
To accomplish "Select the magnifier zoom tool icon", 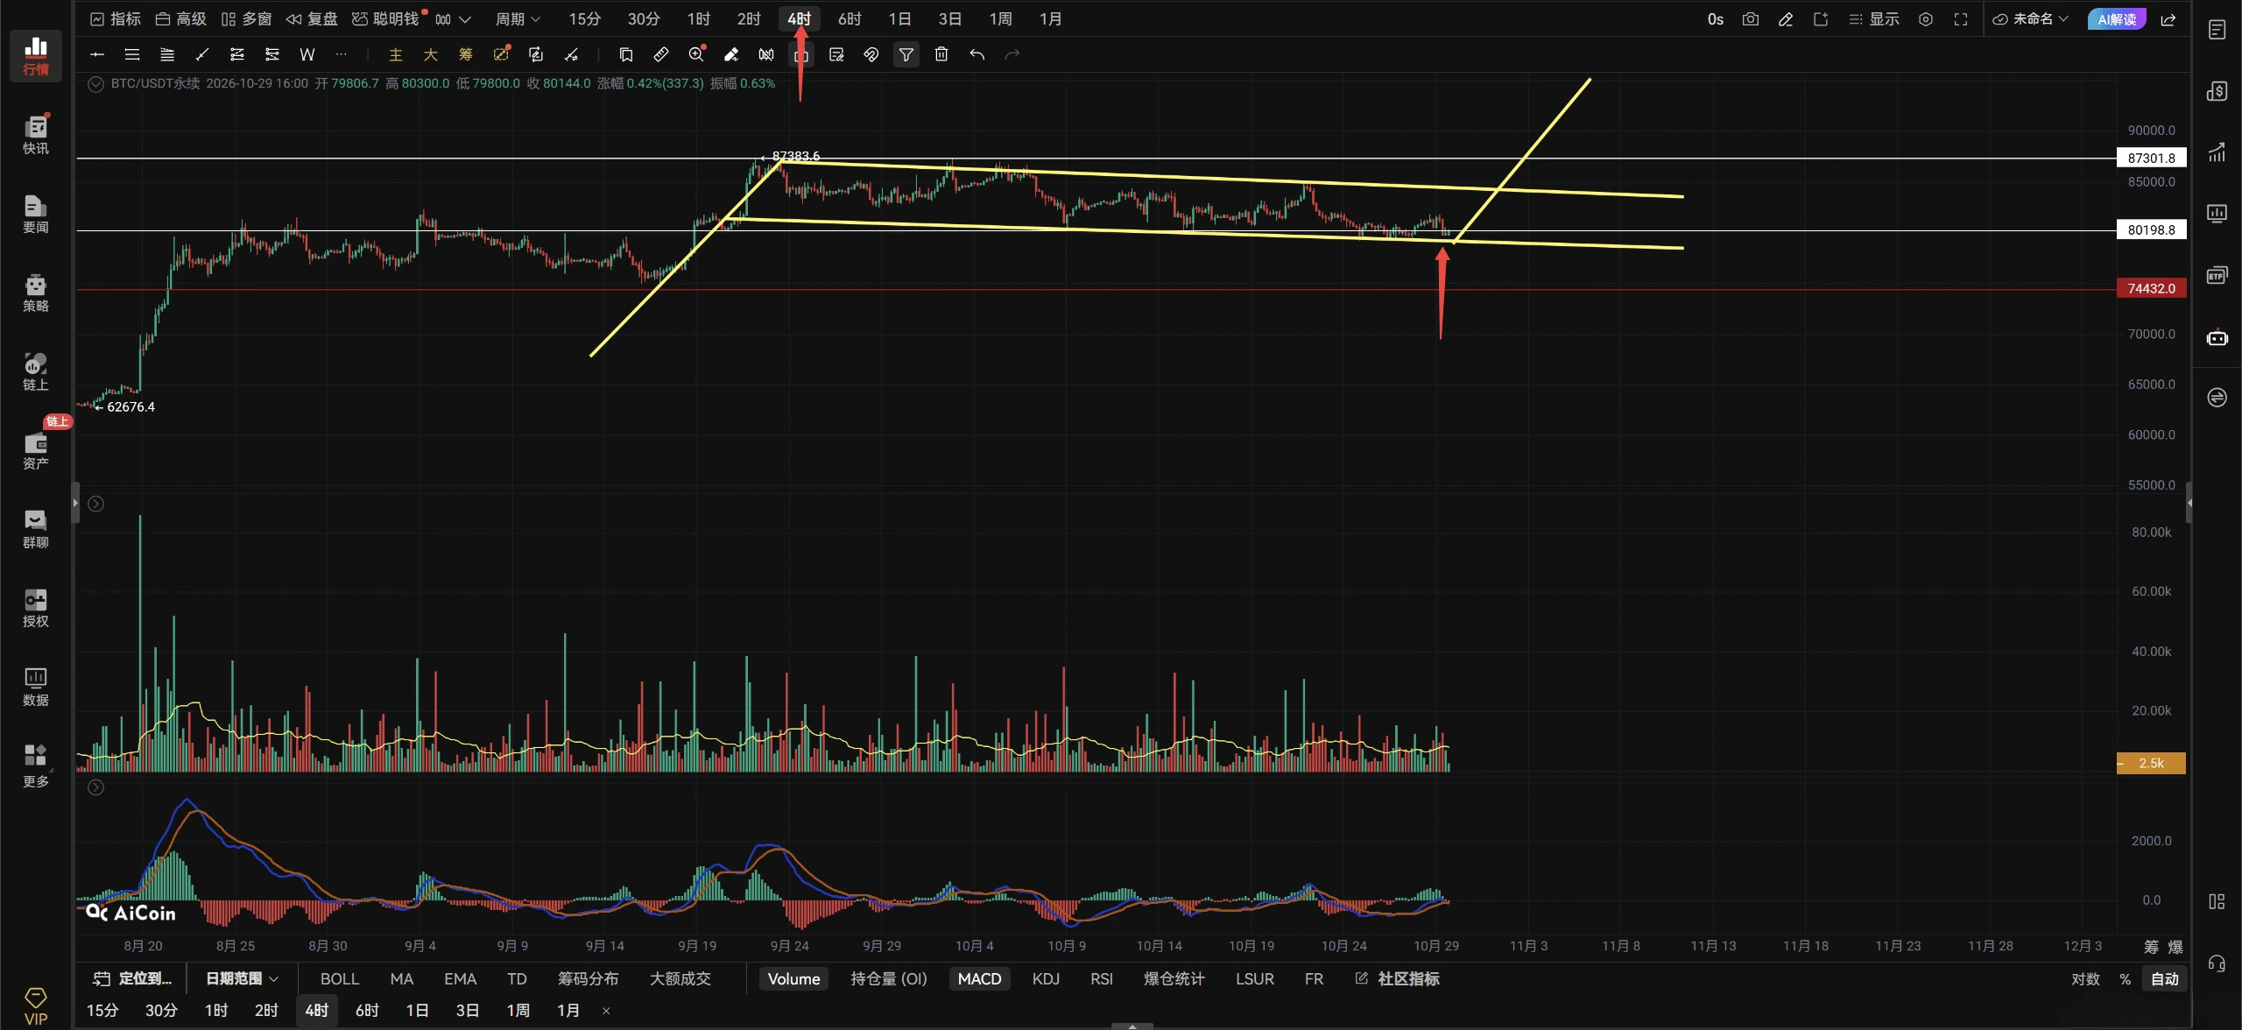I will pyautogui.click(x=696, y=54).
